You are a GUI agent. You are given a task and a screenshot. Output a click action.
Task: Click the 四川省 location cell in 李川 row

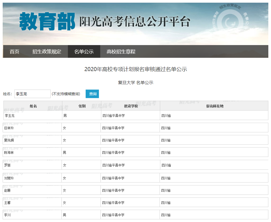pyautogui.click(x=214, y=215)
